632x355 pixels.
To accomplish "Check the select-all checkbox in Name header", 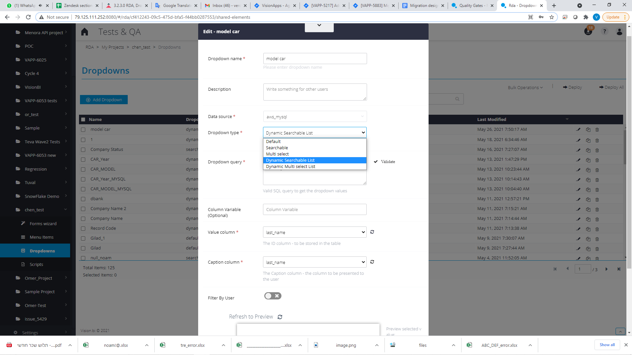I will tap(83, 120).
